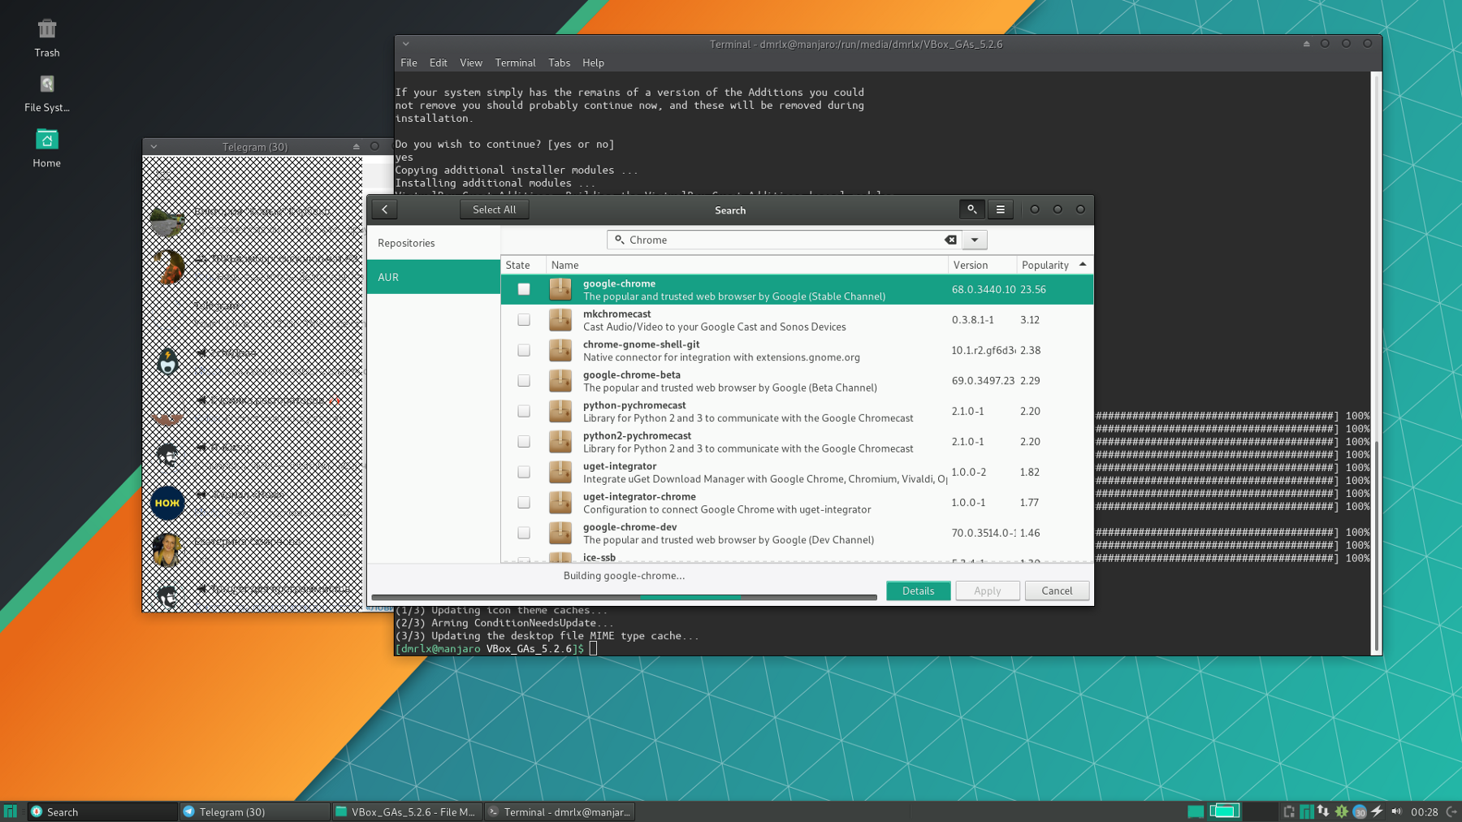Toggle the search mode magnifier button
The width and height of the screenshot is (1462, 822).
[x=971, y=210]
